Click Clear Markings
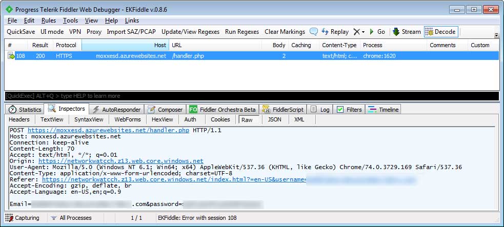The image size is (504, 227). (285, 32)
